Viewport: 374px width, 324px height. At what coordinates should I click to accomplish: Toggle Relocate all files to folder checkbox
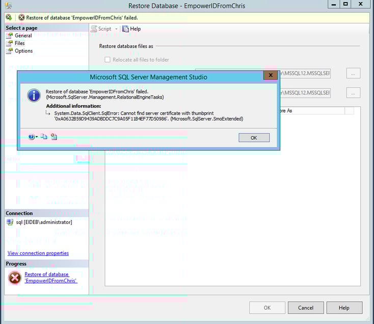click(x=108, y=60)
